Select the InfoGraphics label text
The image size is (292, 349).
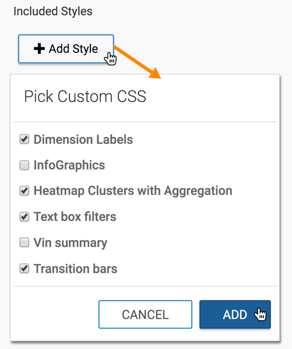[x=69, y=165]
